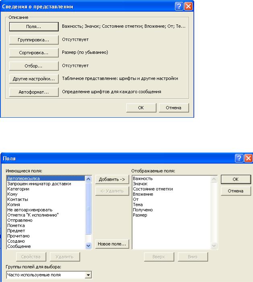Close the Сведения о представлении dialog
This screenshot has height=282, width=253.
[x=188, y=6]
